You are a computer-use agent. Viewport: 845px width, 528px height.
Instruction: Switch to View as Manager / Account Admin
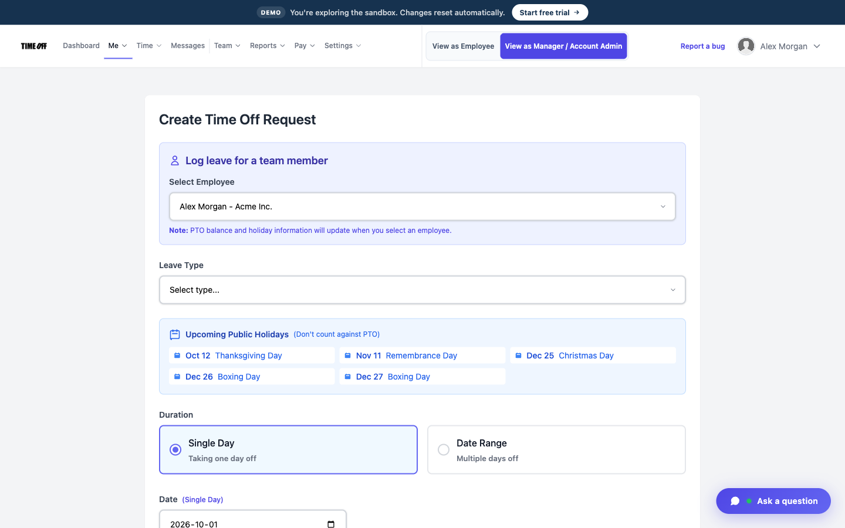click(563, 46)
